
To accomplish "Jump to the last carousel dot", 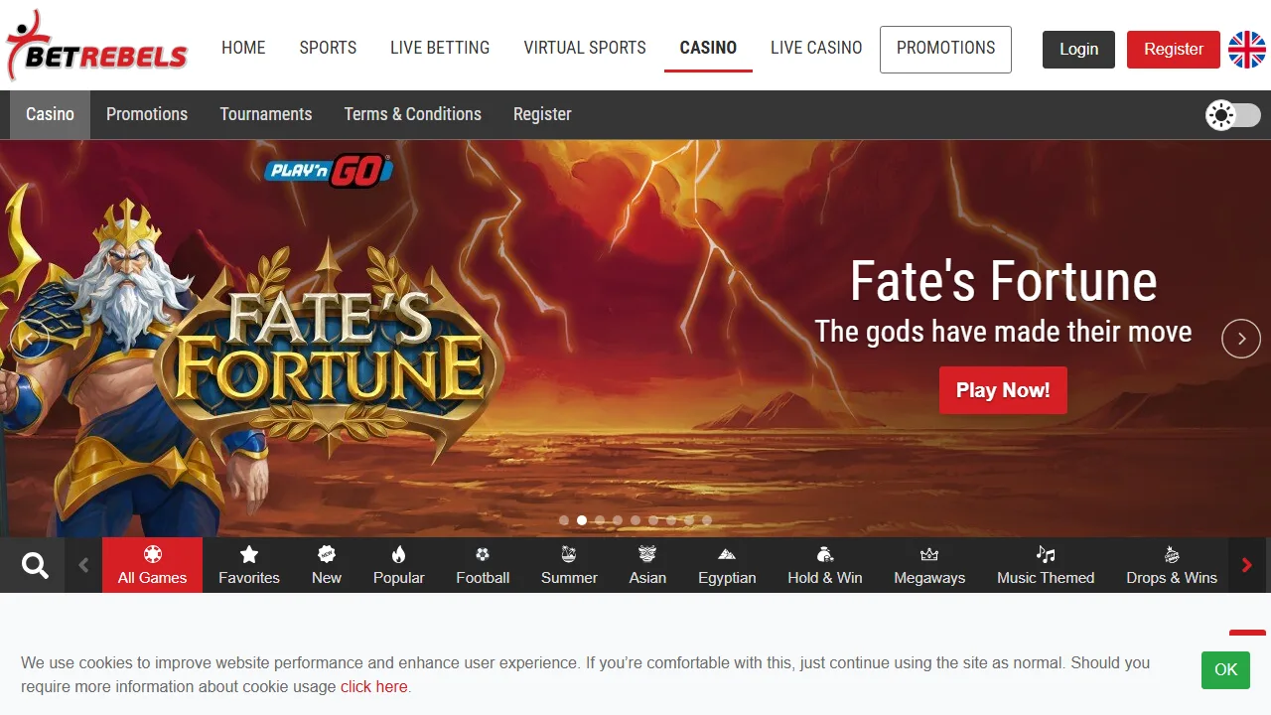I will (x=707, y=520).
